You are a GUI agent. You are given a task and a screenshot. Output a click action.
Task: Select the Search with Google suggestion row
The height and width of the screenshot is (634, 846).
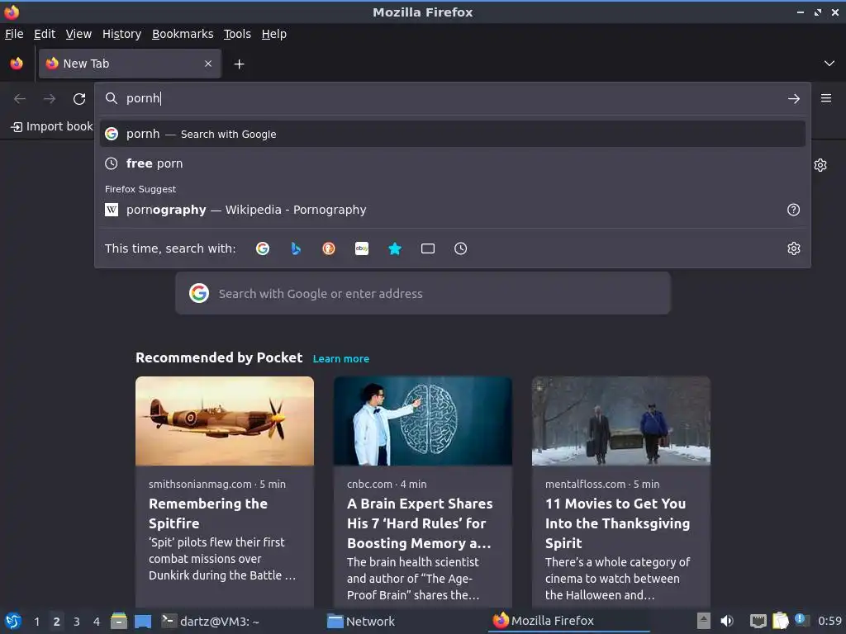(x=452, y=134)
